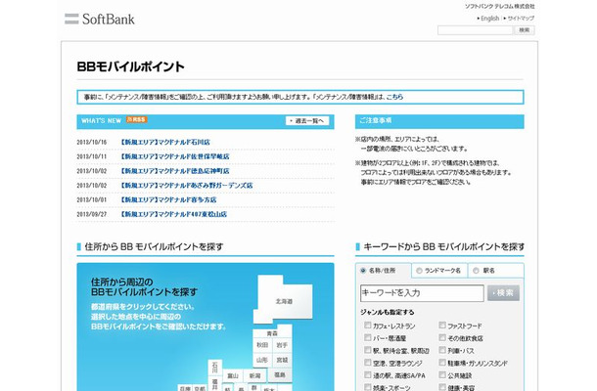Open news item マクドナルド佐世保早岐店
Viewport: 597px width, 391px height.
pos(175,156)
